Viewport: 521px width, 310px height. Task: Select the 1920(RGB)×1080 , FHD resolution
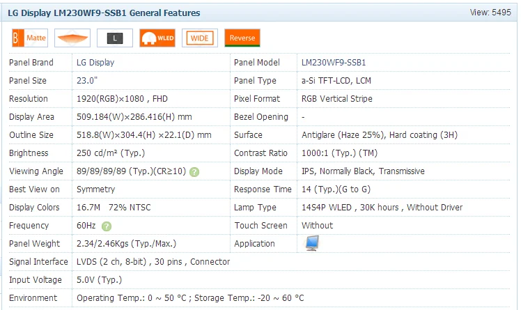click(123, 99)
